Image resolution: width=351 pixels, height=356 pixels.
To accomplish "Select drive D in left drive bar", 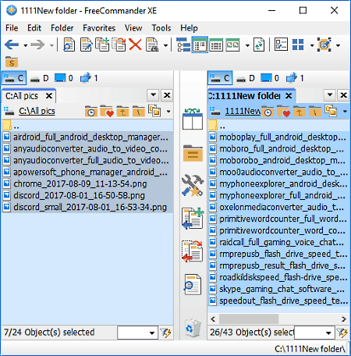I will click(x=40, y=78).
